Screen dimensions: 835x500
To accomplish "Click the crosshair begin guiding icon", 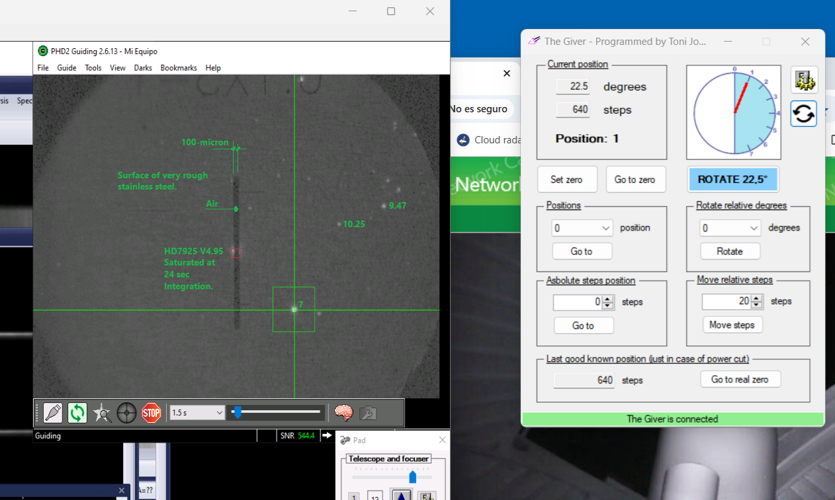I will click(126, 413).
